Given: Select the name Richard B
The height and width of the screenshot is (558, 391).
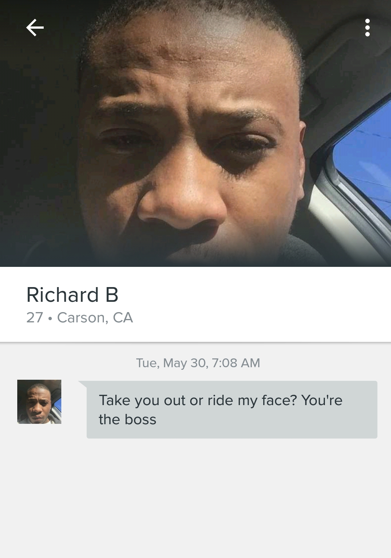Looking at the screenshot, I should 72,295.
